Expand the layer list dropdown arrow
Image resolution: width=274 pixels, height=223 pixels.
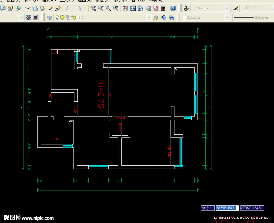coord(149,18)
